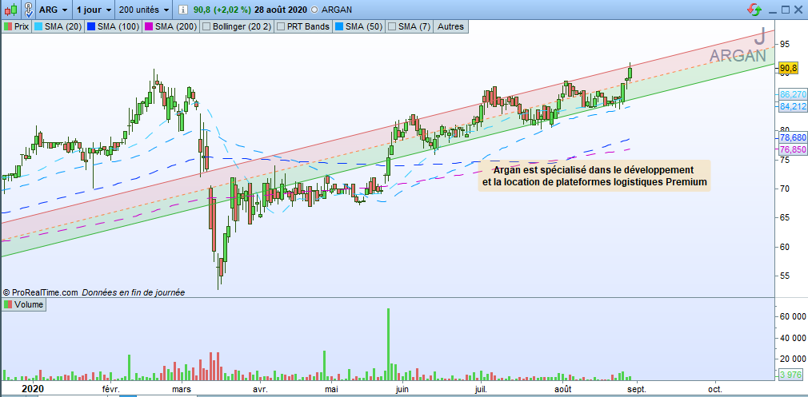This screenshot has width=808, height=397.
Task: Click the Volume panel label
Action: click(x=24, y=304)
